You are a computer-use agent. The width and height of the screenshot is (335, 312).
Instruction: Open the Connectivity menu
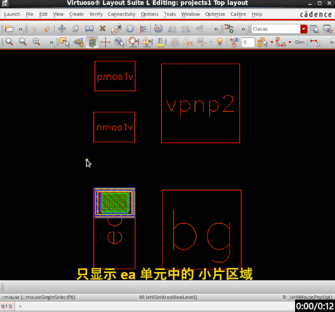[122, 14]
